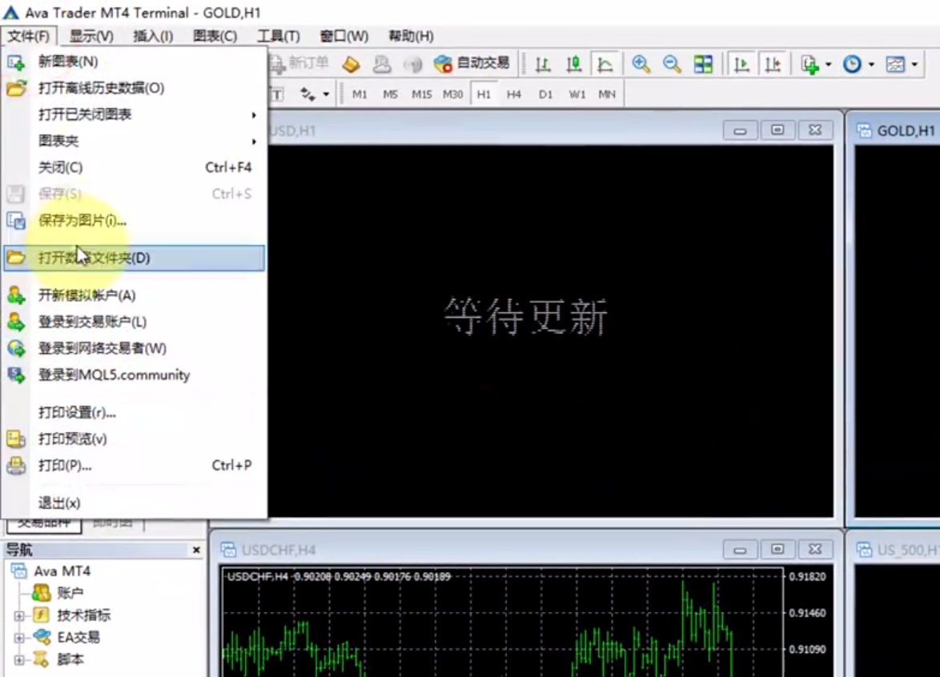The image size is (940, 677).
Task: Click GOLD,H1 chart window title
Action: click(906, 130)
